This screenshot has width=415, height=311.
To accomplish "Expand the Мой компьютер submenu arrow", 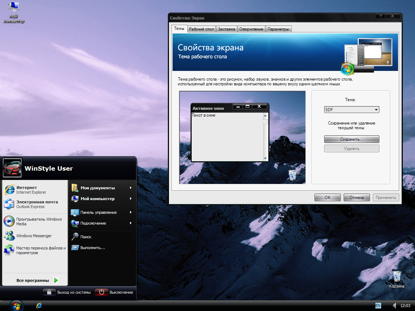I will tap(131, 199).
